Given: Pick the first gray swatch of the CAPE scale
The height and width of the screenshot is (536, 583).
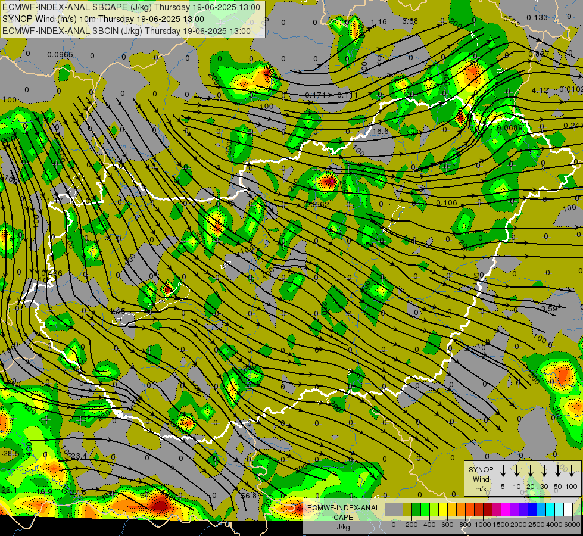Looking at the screenshot, I should 389,510.
